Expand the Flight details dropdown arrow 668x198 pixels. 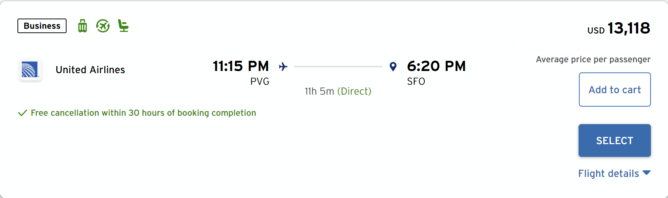[x=647, y=173]
